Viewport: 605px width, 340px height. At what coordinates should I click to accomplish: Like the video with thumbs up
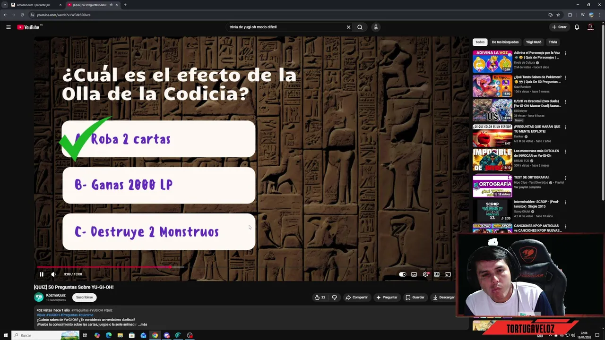320,297
